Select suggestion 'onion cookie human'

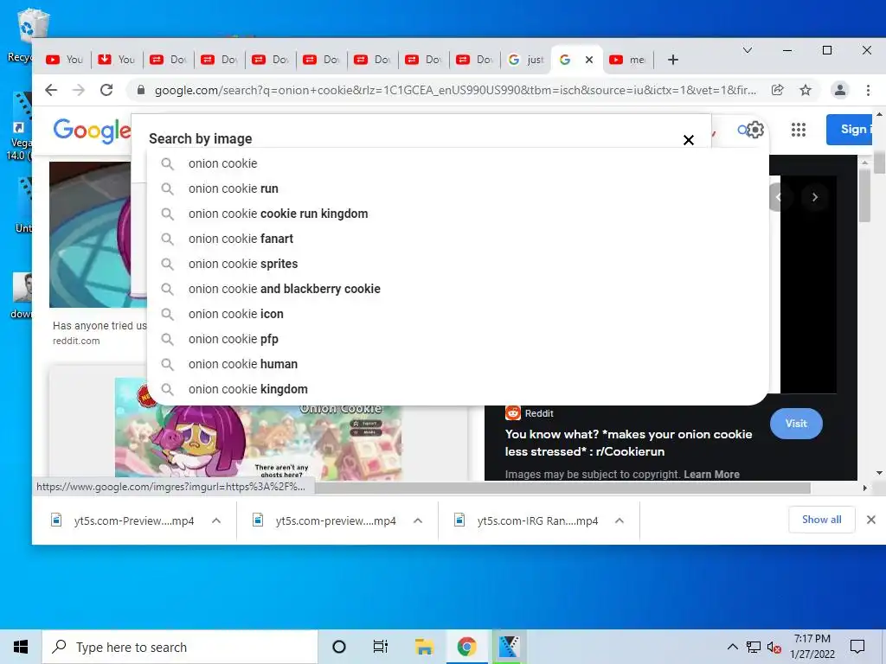click(x=458, y=364)
